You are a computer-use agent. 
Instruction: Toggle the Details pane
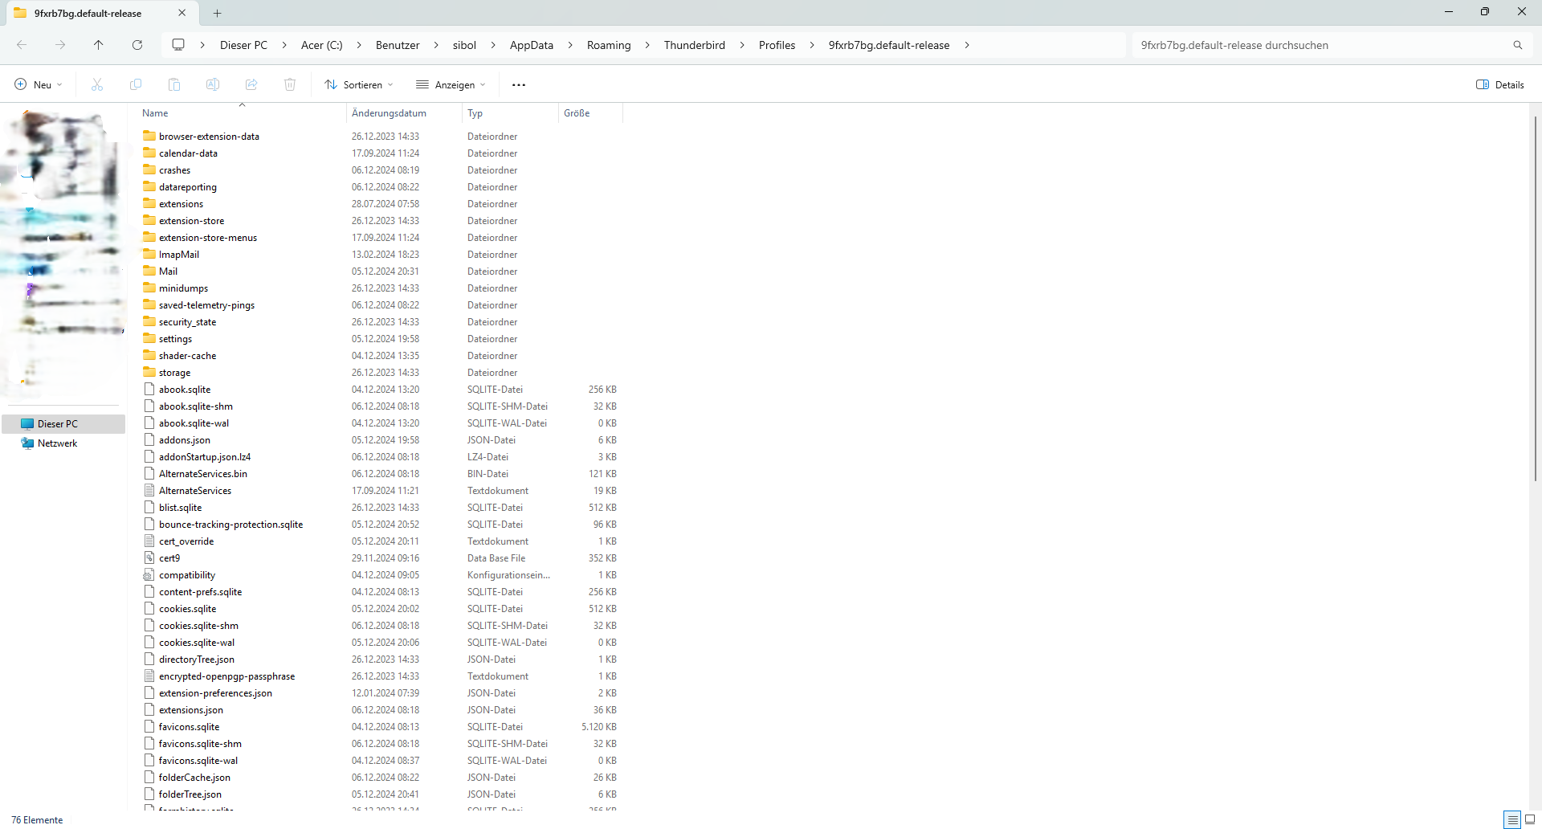coord(1500,84)
